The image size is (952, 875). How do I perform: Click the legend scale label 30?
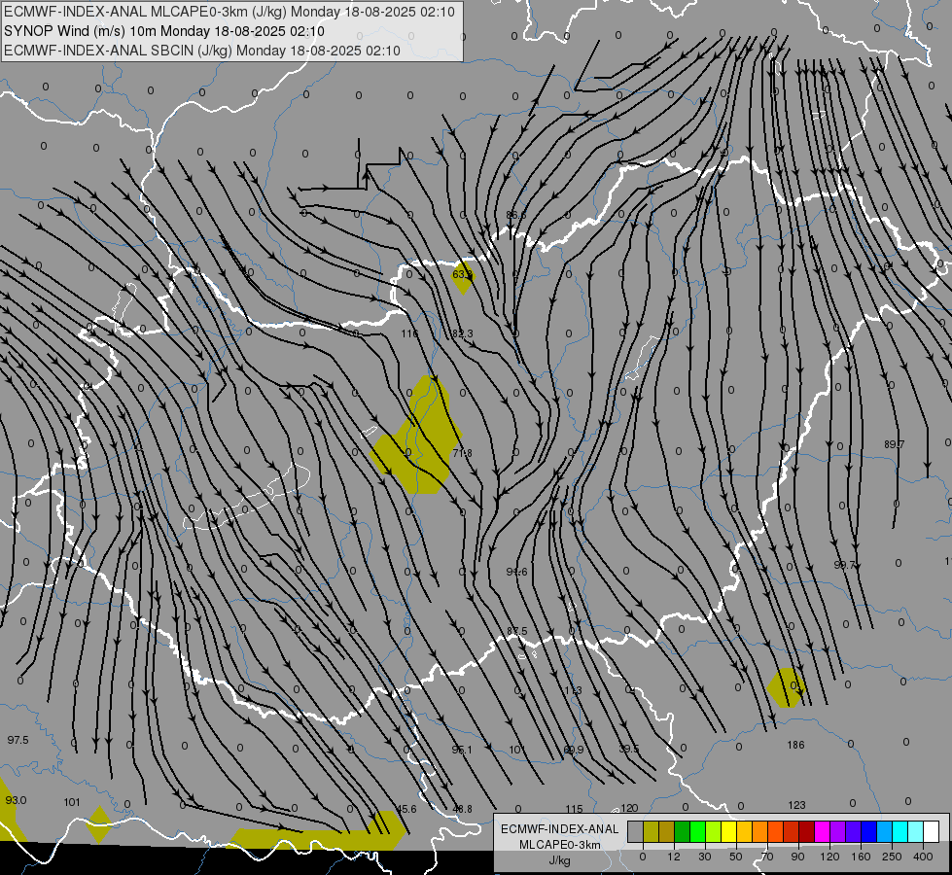[x=705, y=857]
